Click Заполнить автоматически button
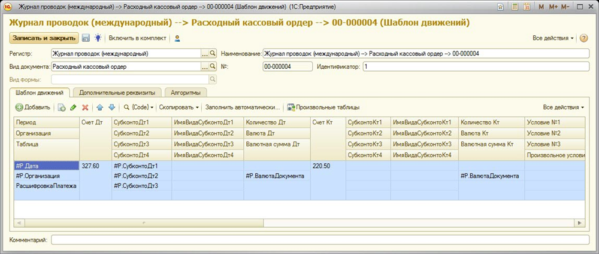 pyautogui.click(x=243, y=108)
